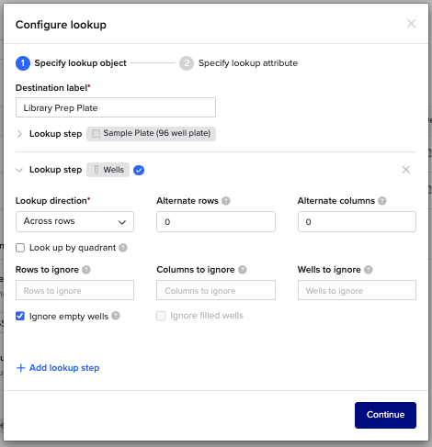Click the blue checkmark beside Wells
Image resolution: width=432 pixels, height=447 pixels.
[x=139, y=170]
